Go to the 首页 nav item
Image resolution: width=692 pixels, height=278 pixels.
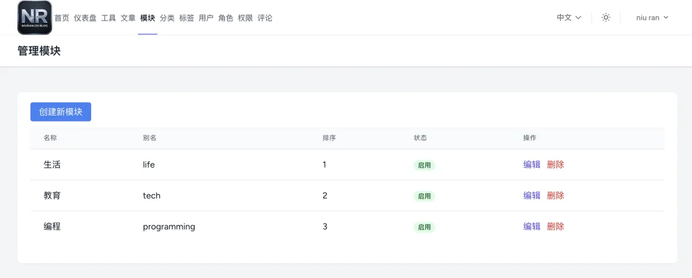[x=62, y=18]
